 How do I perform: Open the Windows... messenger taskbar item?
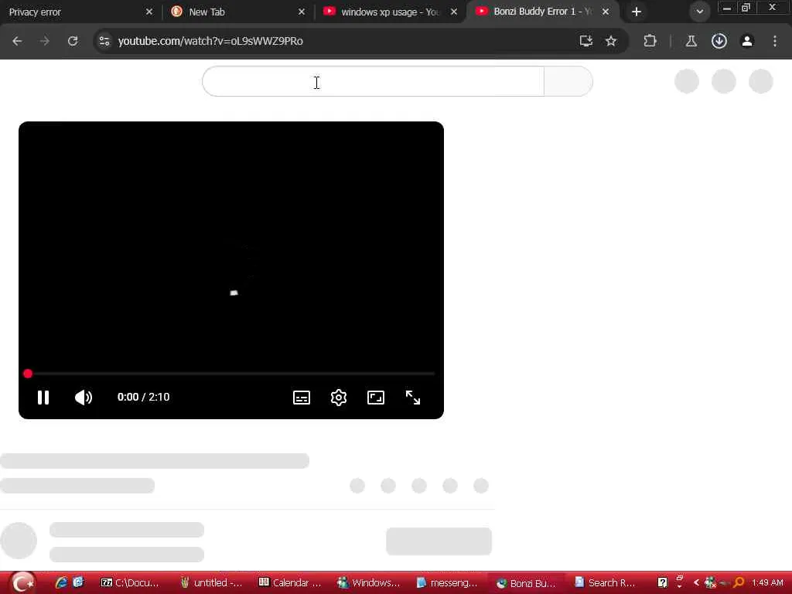point(370,583)
